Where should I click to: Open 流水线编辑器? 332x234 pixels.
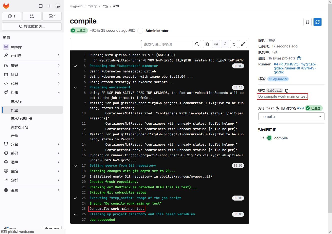click(x=32, y=119)
